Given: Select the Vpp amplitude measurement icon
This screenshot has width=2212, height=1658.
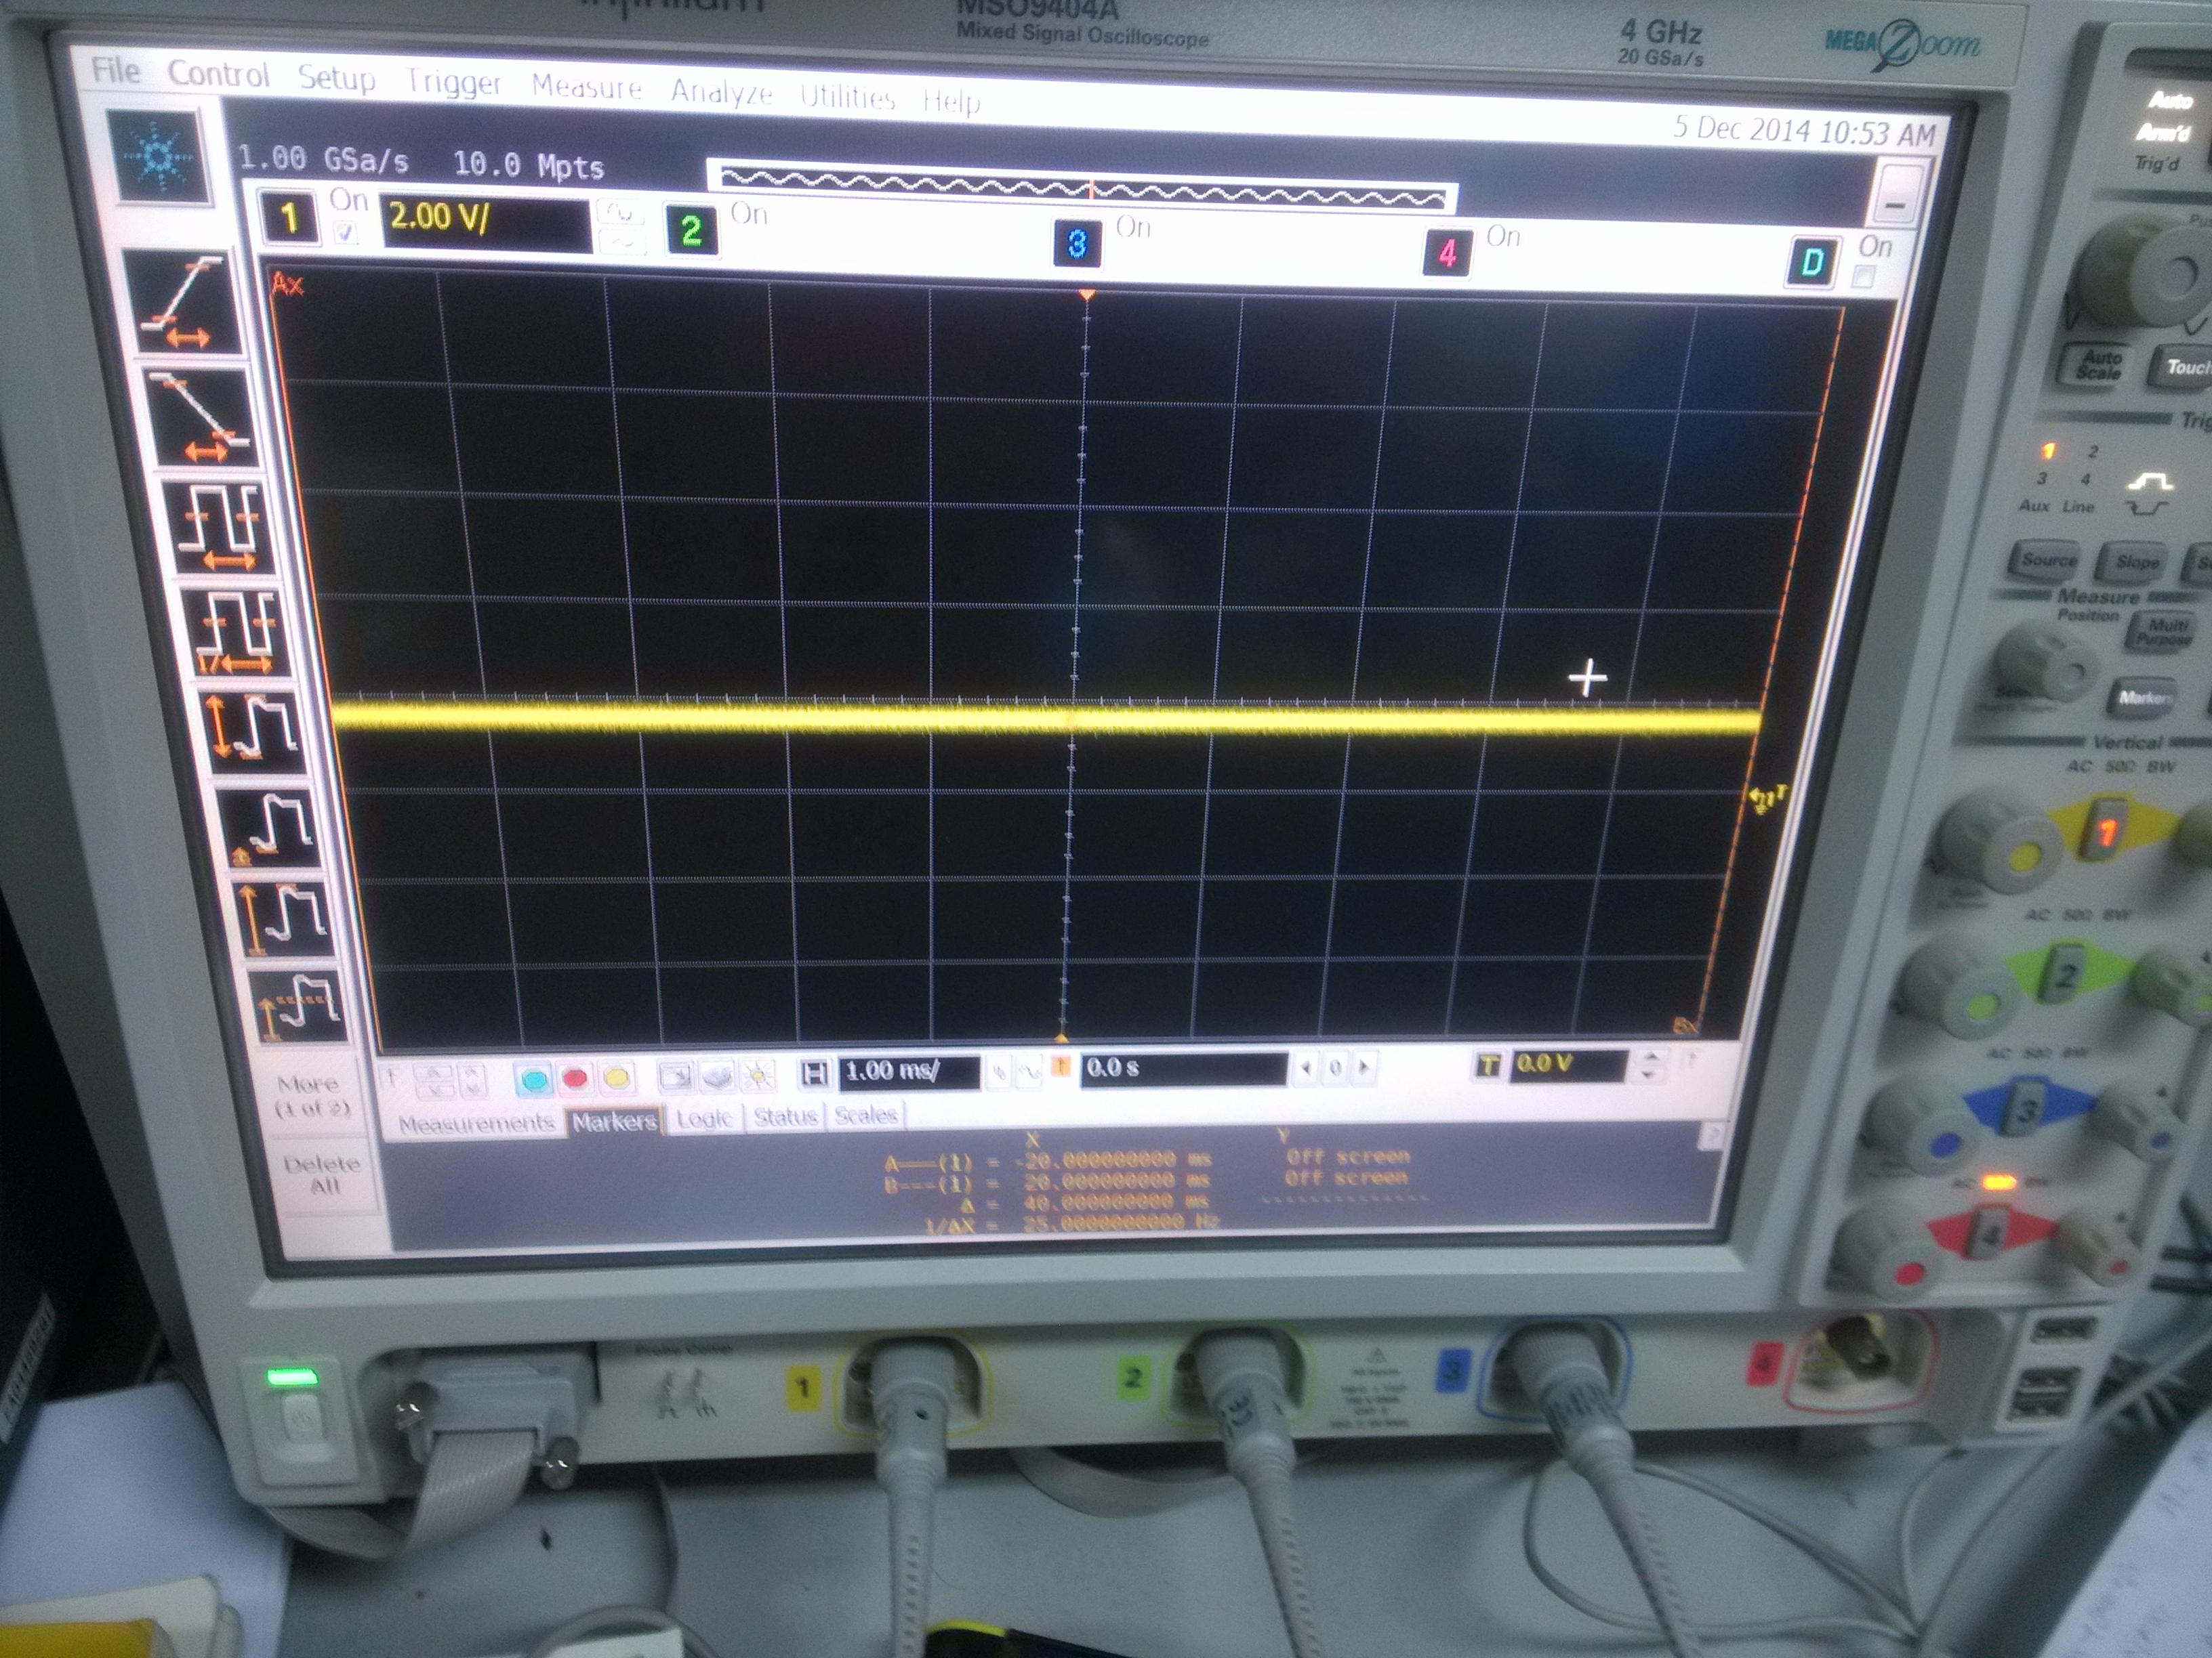Looking at the screenshot, I should click(254, 731).
